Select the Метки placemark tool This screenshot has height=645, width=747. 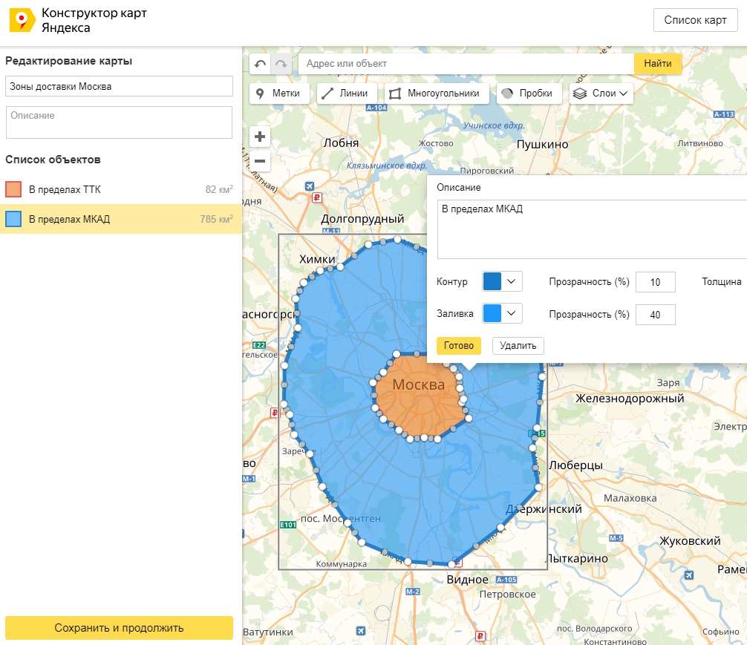coord(279,94)
